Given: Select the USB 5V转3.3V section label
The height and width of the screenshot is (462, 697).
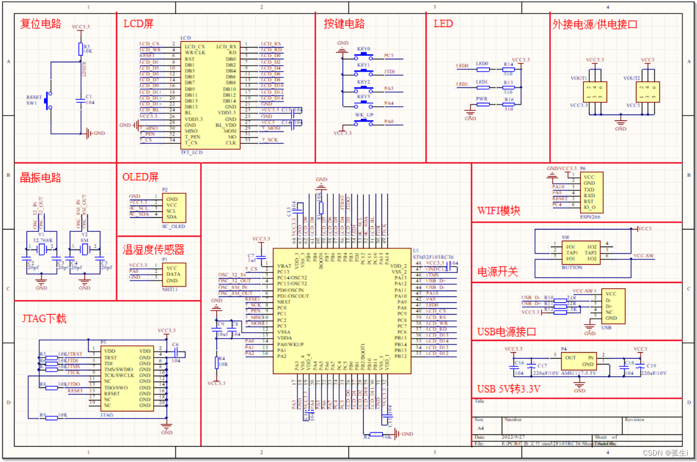Looking at the screenshot, I should tap(509, 389).
